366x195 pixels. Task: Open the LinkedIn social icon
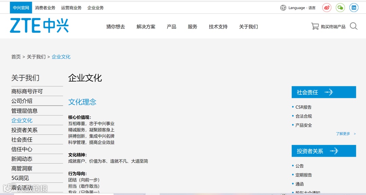coord(354,8)
